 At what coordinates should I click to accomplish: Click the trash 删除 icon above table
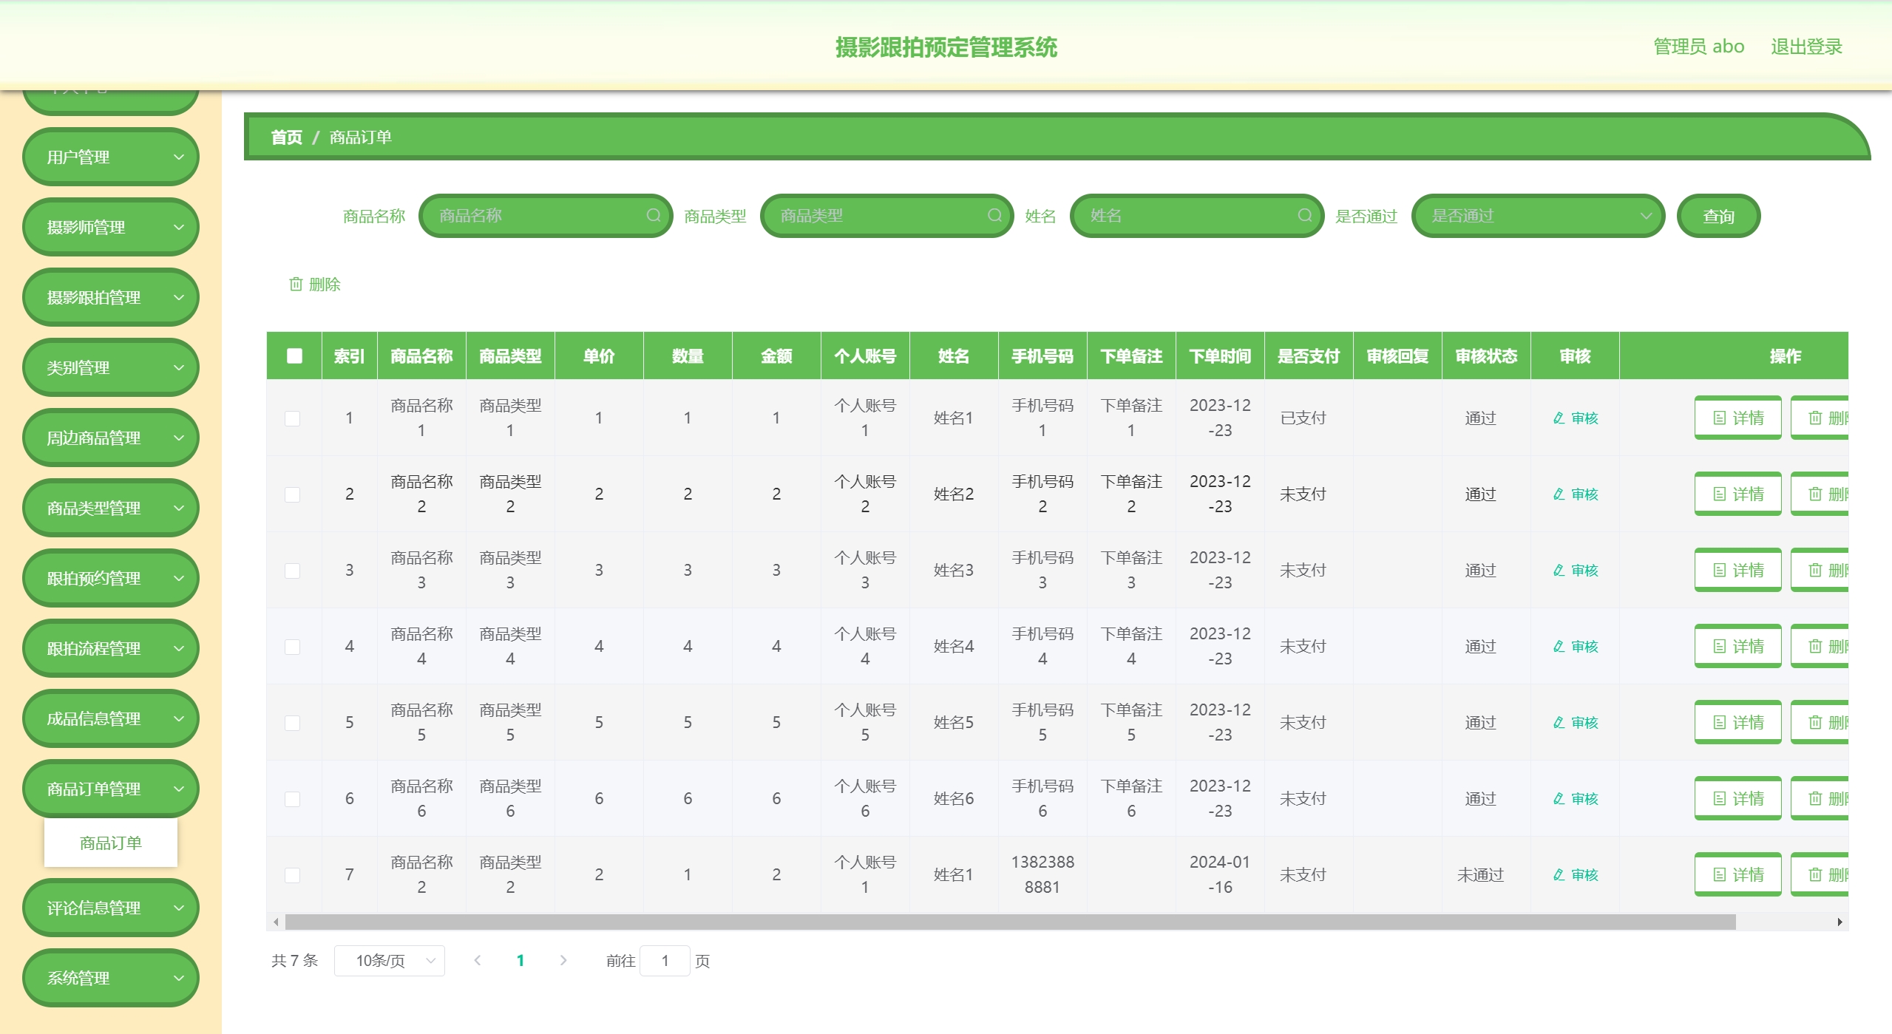coord(296,285)
